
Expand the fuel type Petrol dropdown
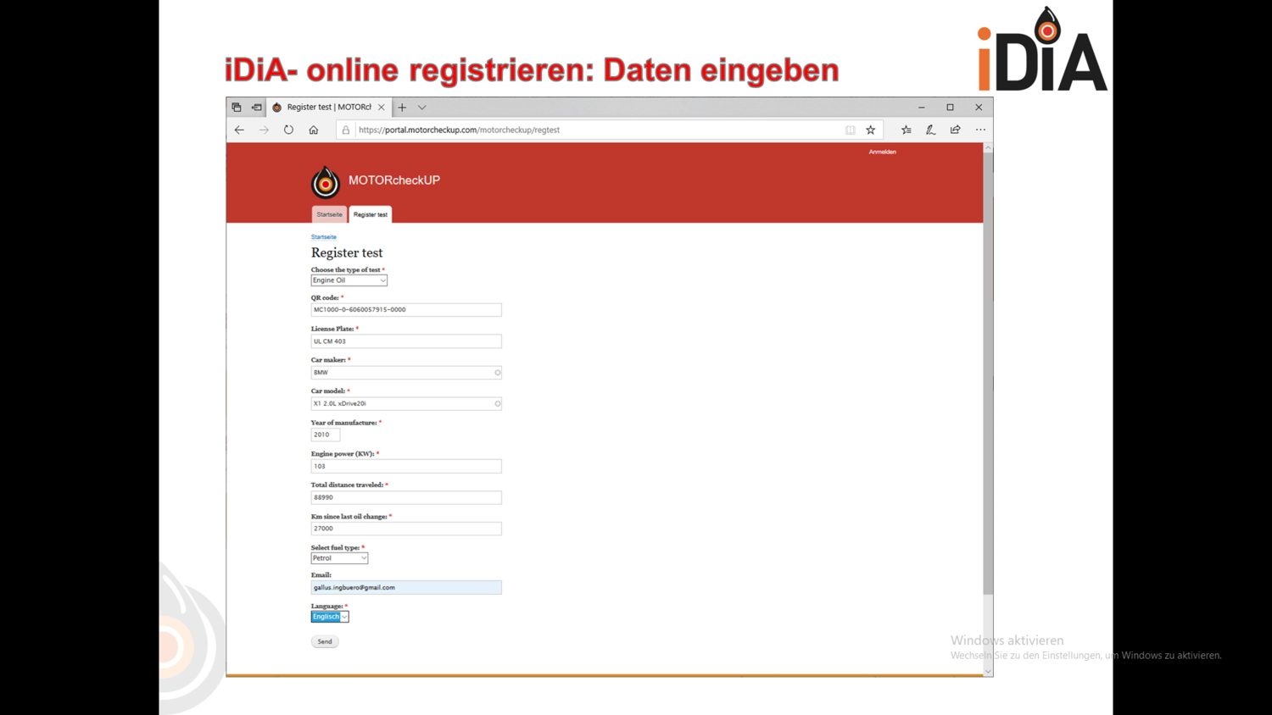(339, 558)
